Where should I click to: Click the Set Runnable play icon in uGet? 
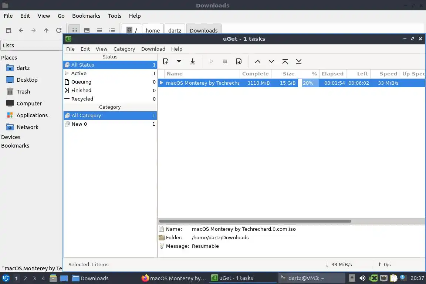tap(211, 61)
